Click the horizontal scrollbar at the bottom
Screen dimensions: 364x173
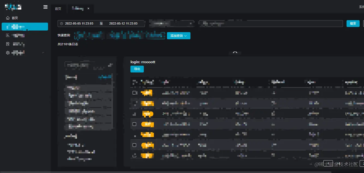[x=166, y=172]
